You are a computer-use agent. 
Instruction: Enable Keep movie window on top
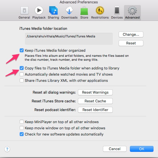[22, 128]
